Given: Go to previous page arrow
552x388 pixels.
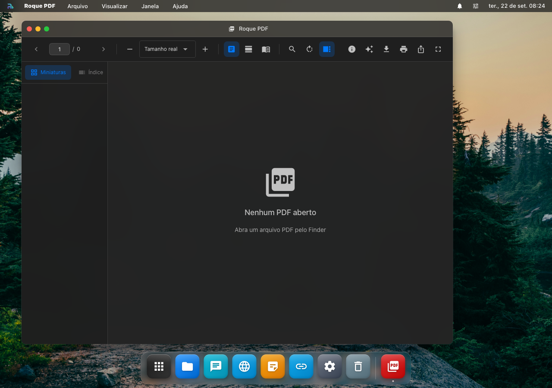Looking at the screenshot, I should pos(36,49).
